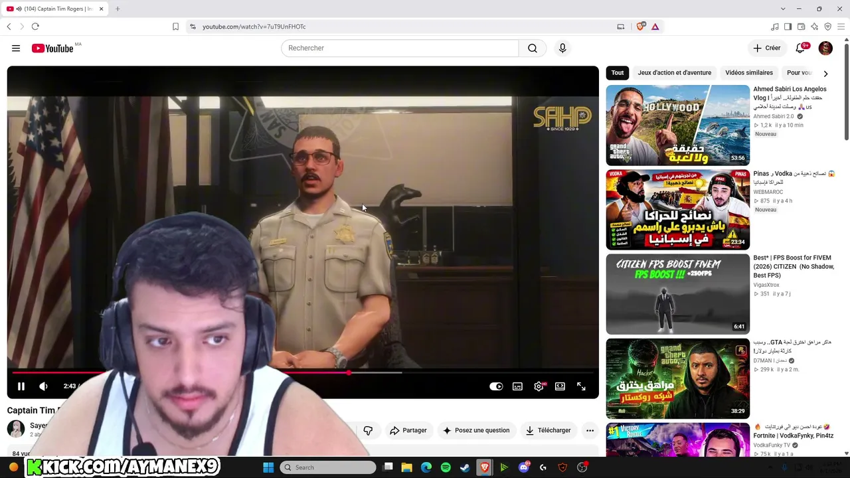The image size is (850, 478).
Task: Open Leo AI assistant
Action: click(x=815, y=27)
